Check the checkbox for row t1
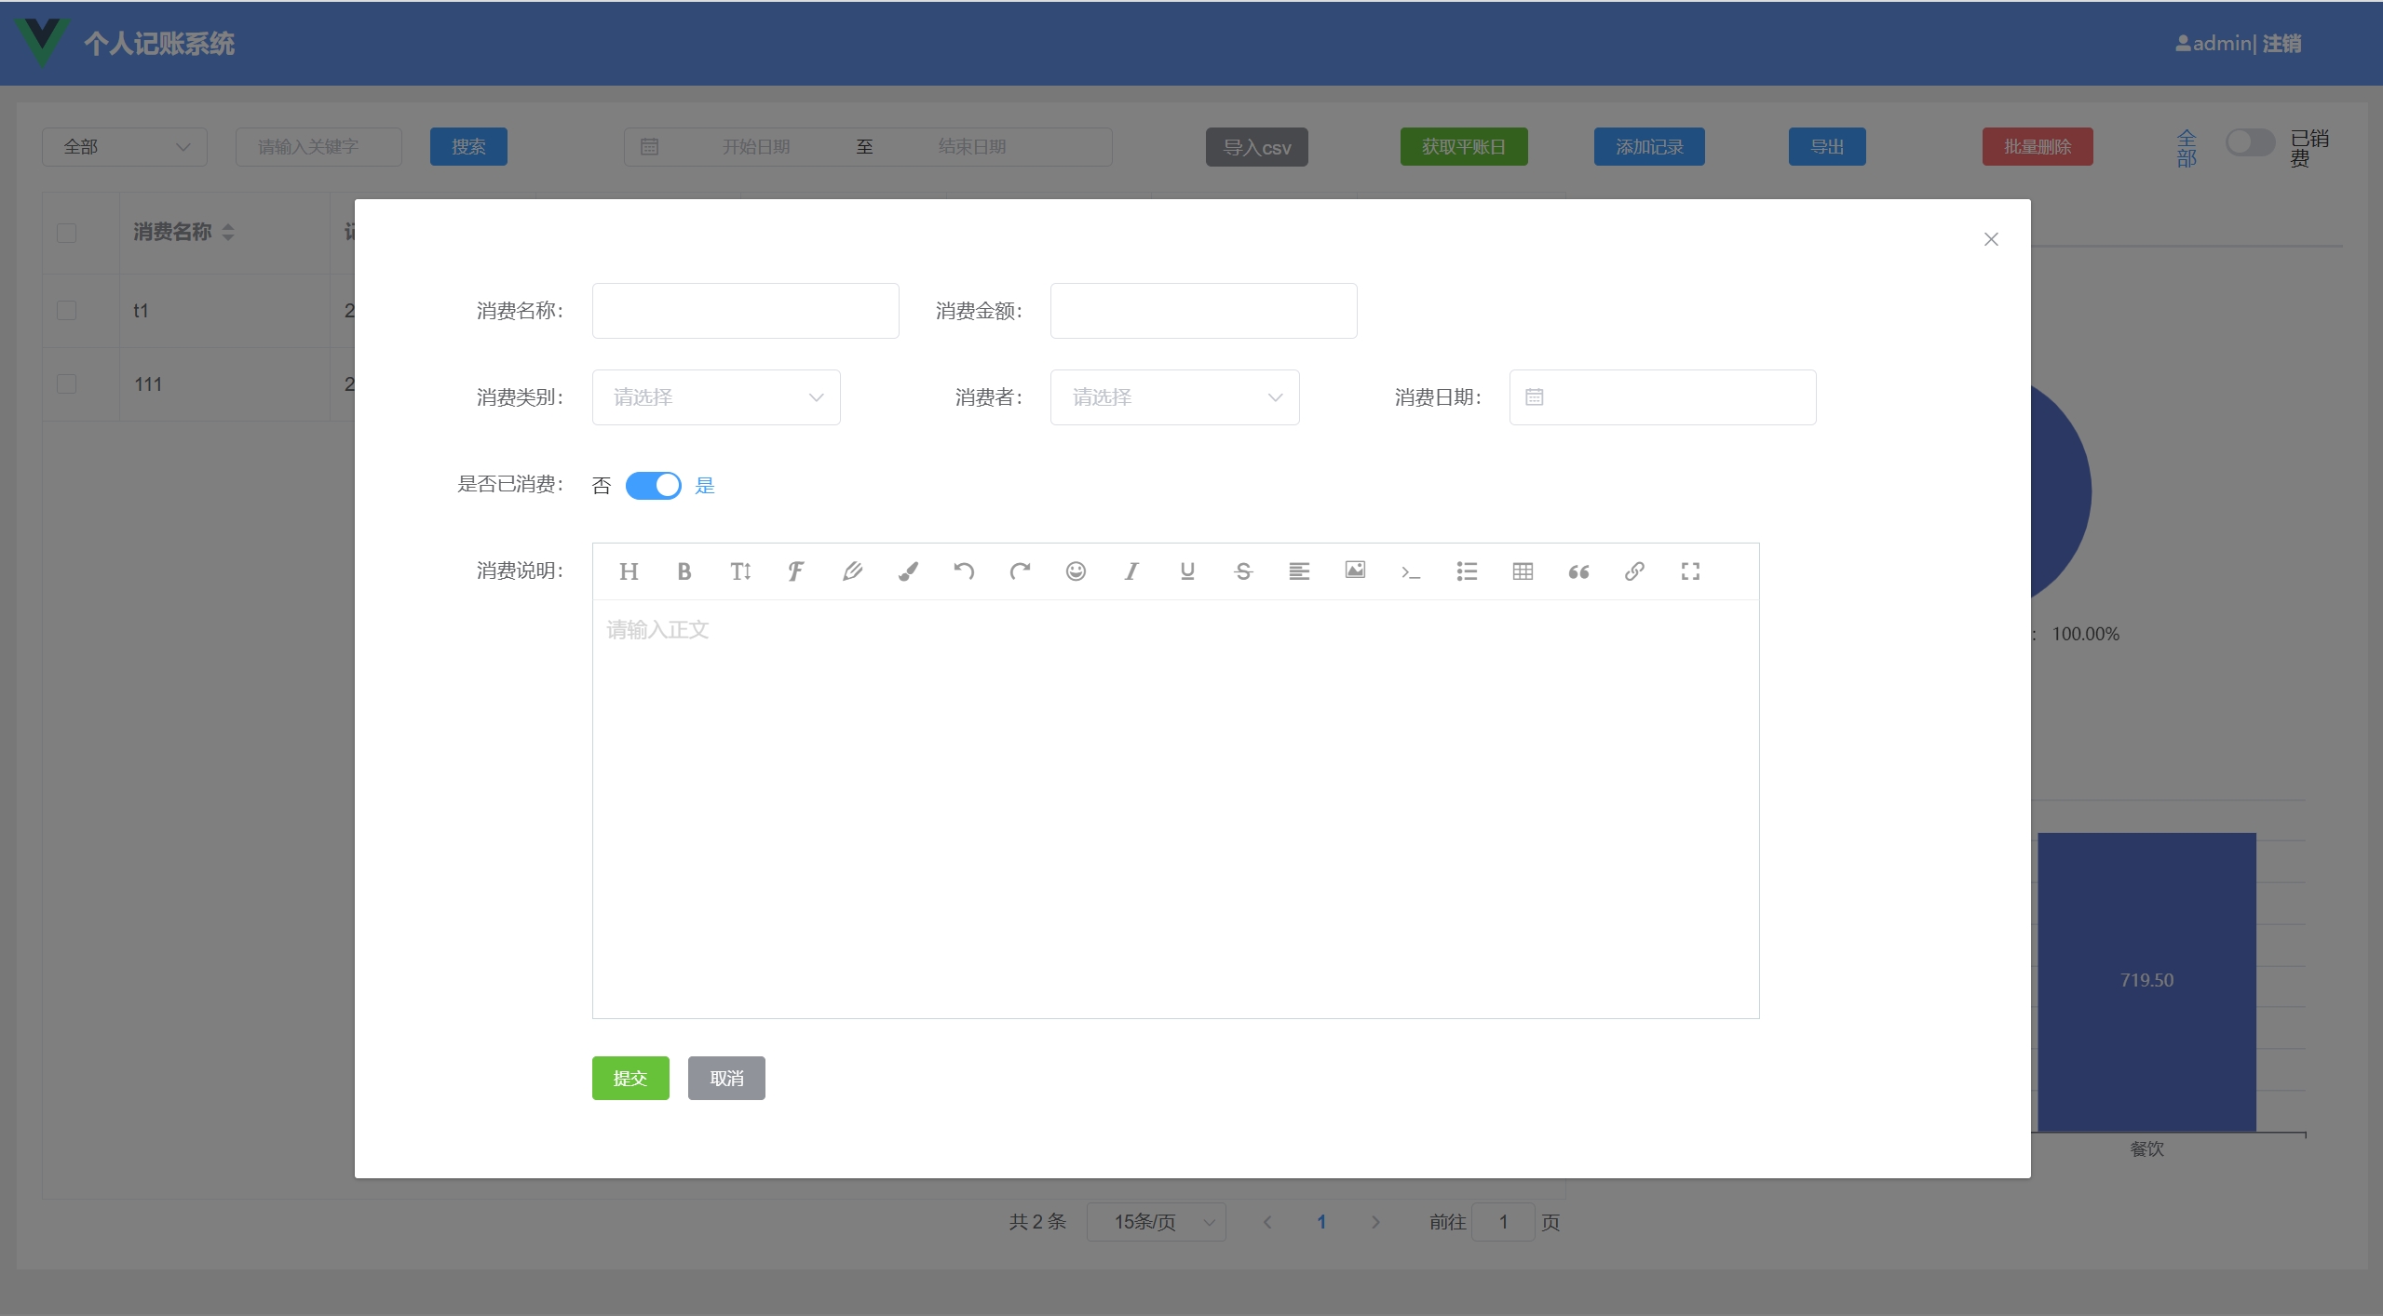 coord(66,310)
